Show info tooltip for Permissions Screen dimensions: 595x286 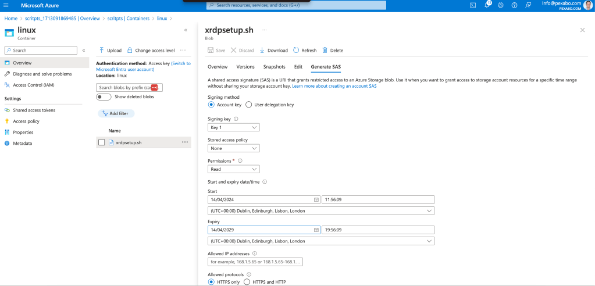pos(240,161)
